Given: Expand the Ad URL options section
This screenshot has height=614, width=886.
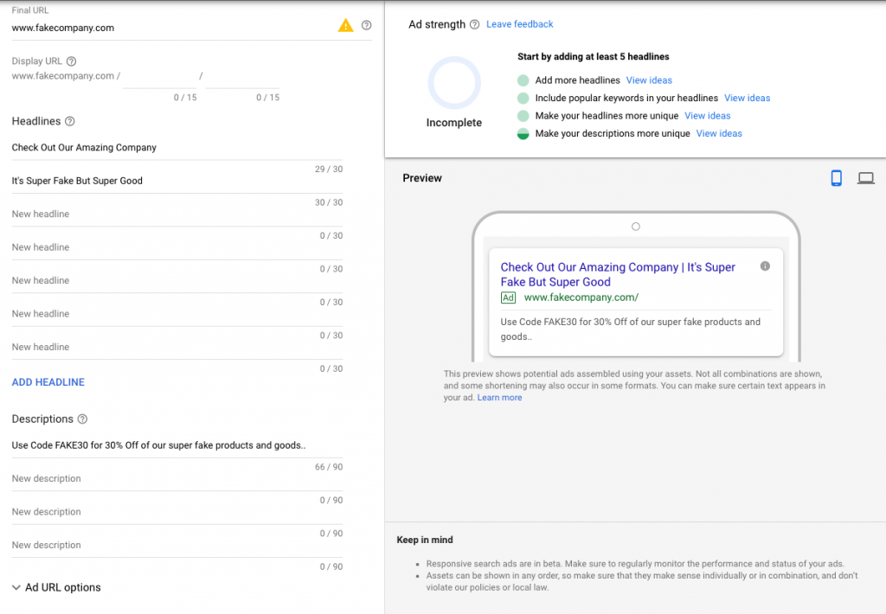Looking at the screenshot, I should click(x=56, y=587).
